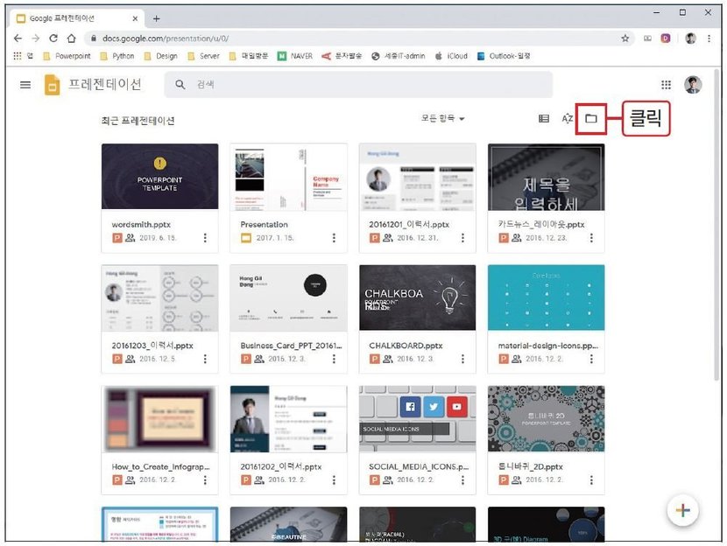Open the Powerpoint bookmark folder
The width and height of the screenshot is (727, 546).
point(67,56)
